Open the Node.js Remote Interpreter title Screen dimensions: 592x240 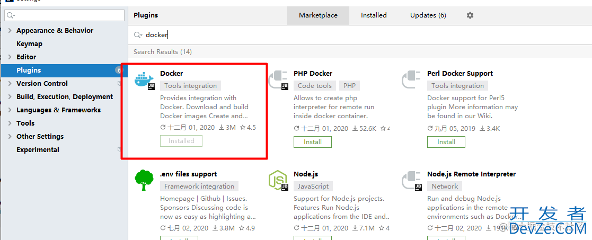coord(472,174)
